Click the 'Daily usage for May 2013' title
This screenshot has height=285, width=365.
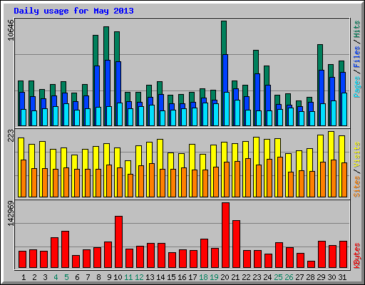pos(73,11)
